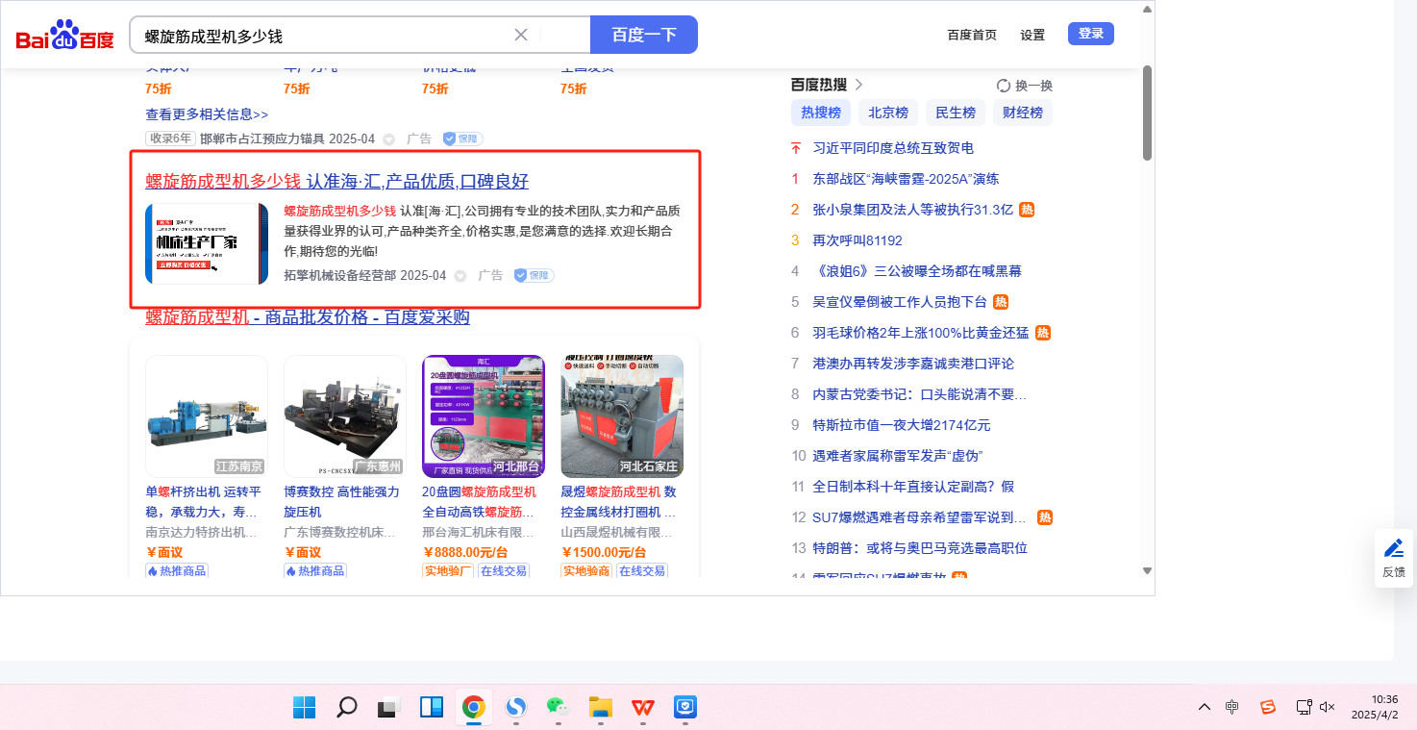Clear the search box with the X icon
The image size is (1417, 730).
coord(521,35)
